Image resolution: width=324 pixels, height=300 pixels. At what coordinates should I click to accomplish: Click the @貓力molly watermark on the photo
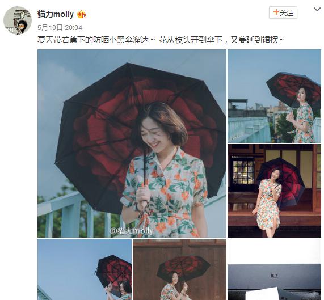132,231
